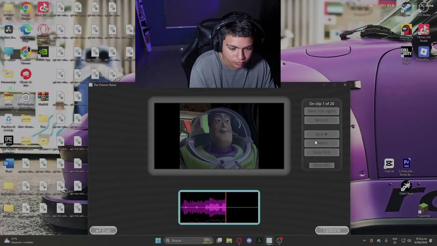The image size is (437, 246).
Task: Click the Reset Mic button
Action: pos(322,165)
